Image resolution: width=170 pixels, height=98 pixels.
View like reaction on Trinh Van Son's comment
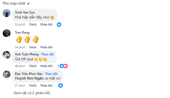coord(59,24)
